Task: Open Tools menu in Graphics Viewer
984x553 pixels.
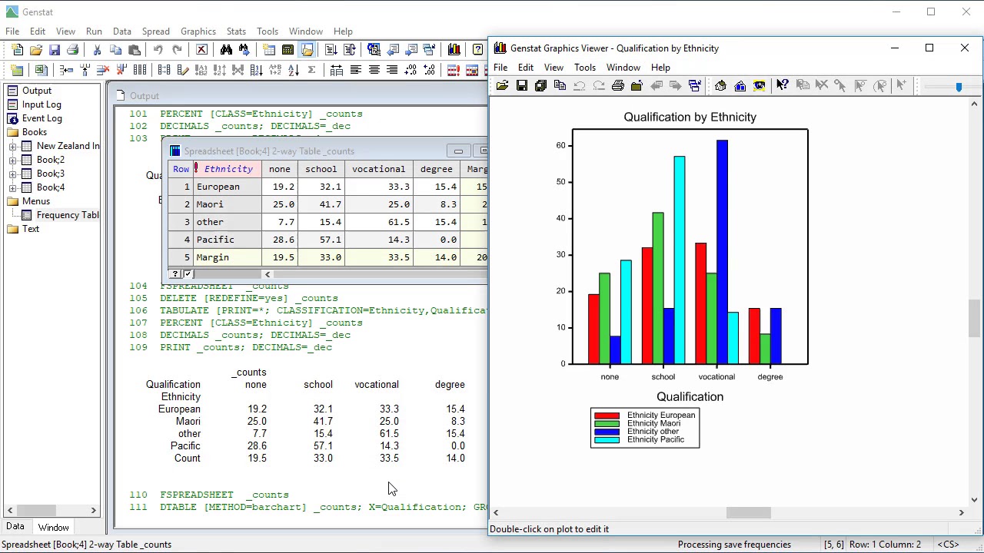Action: tap(584, 68)
